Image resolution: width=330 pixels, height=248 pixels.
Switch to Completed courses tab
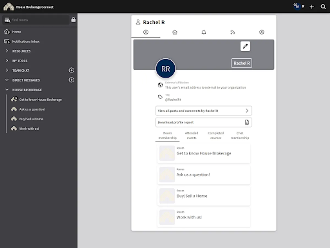(216, 135)
